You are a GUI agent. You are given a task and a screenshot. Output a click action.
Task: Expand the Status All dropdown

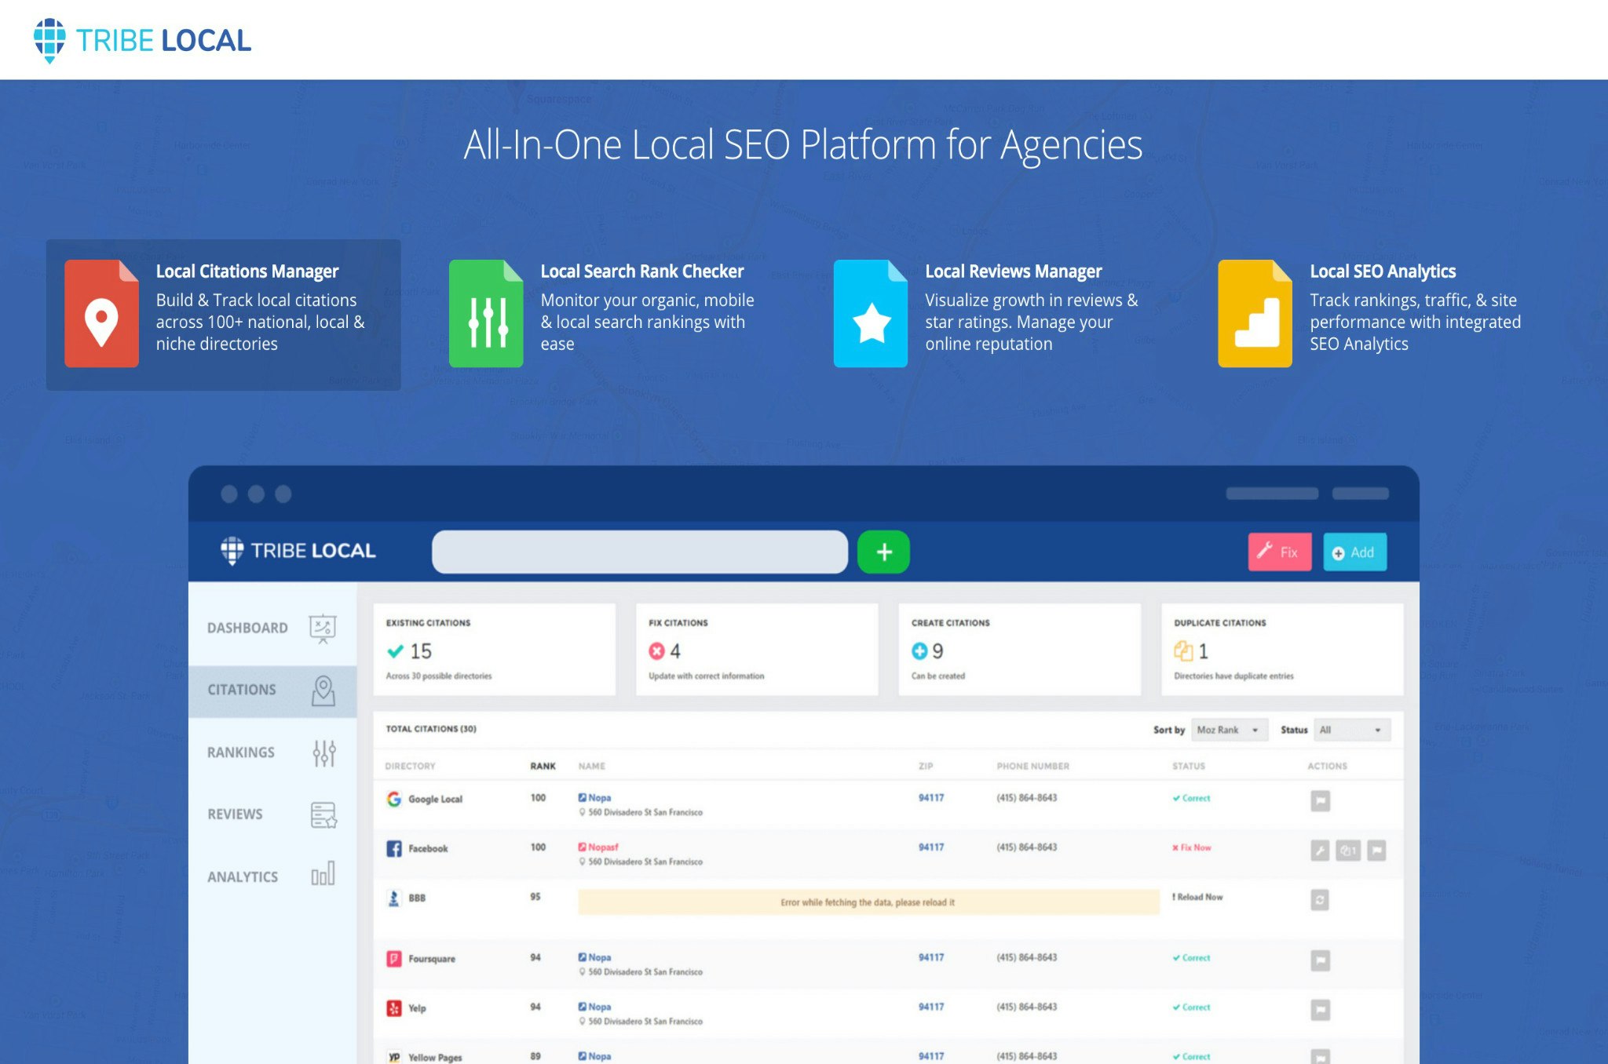pos(1350,730)
